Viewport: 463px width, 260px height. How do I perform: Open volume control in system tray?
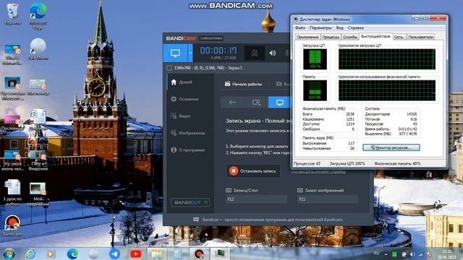coord(412,254)
